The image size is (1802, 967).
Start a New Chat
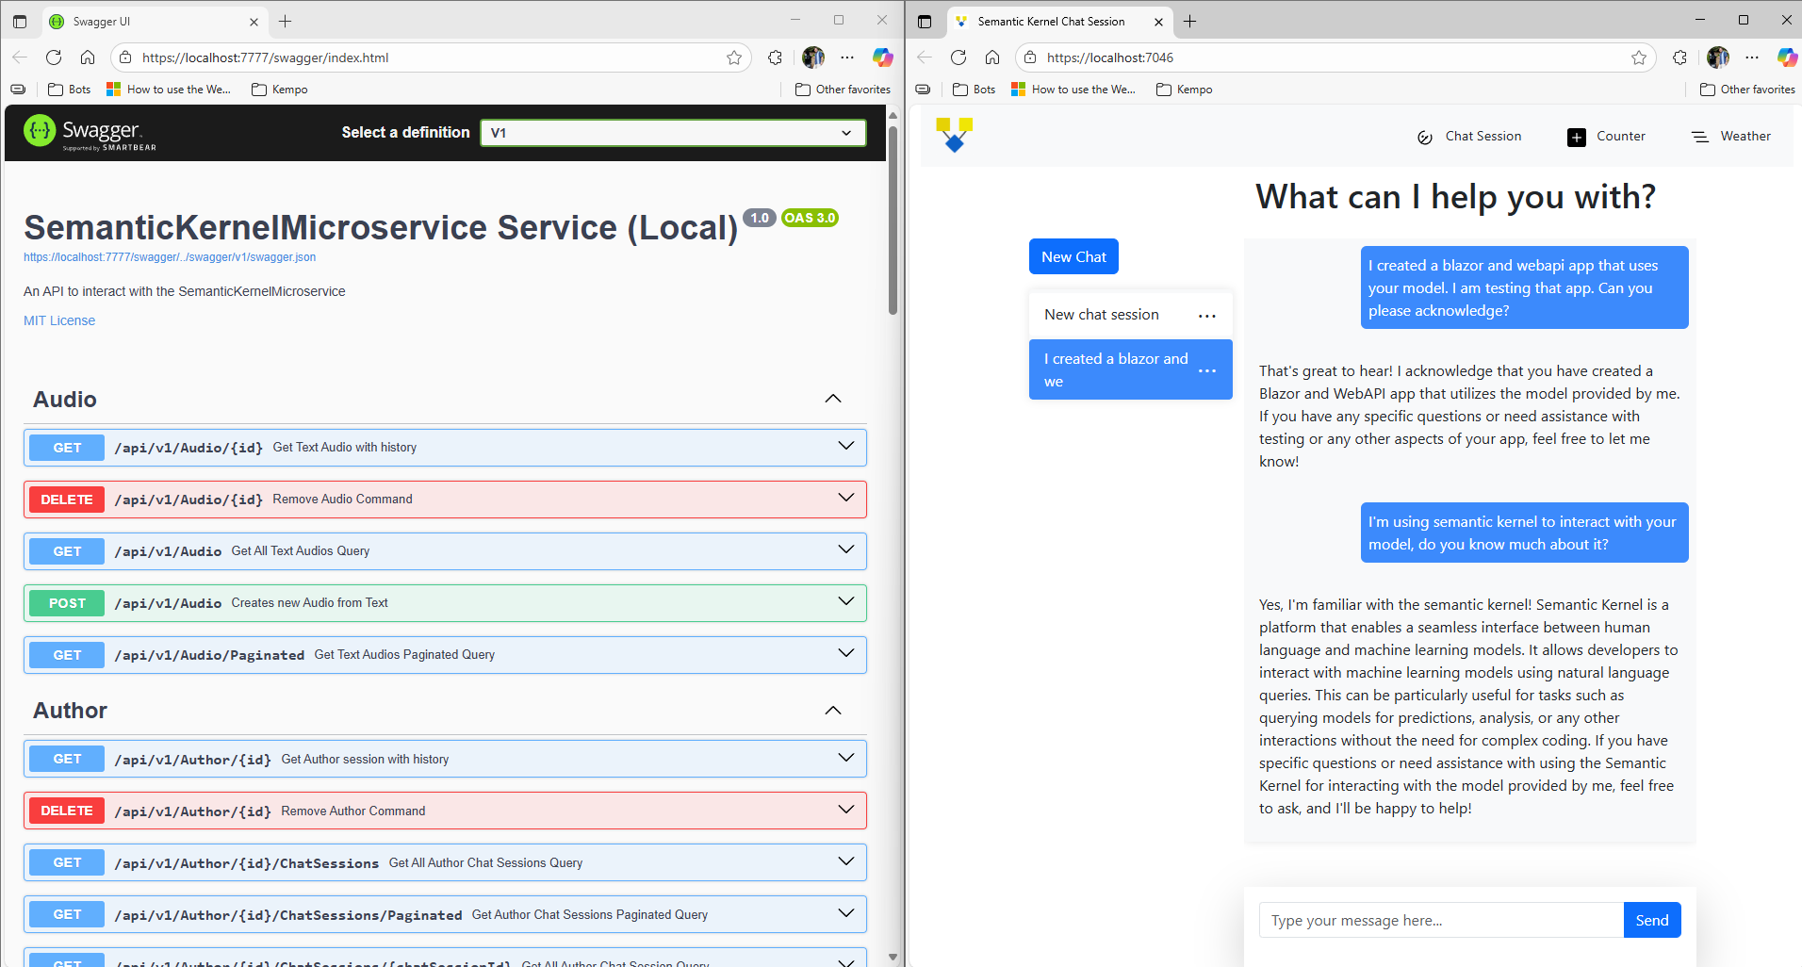(1073, 256)
